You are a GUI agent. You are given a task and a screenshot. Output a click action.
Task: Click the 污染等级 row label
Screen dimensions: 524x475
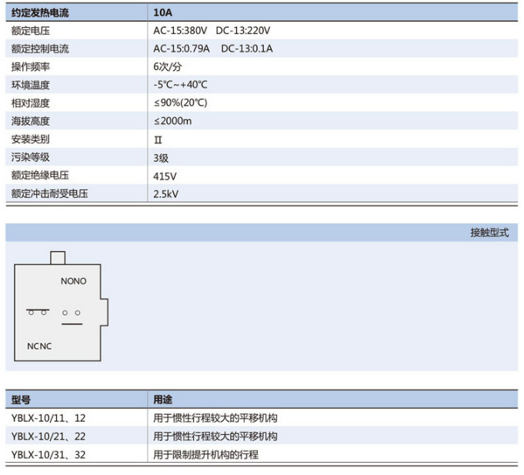click(28, 157)
